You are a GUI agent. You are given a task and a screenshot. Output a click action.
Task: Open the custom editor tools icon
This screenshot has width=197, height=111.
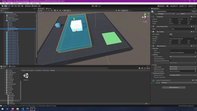(x=22, y=6)
